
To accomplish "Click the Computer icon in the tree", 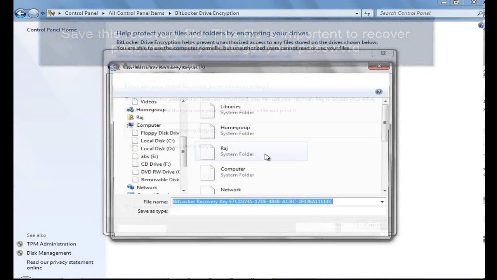I will (x=130, y=125).
